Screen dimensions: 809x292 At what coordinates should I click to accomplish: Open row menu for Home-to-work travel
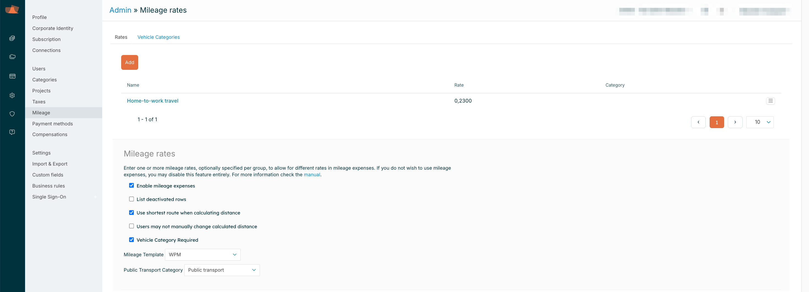(770, 101)
